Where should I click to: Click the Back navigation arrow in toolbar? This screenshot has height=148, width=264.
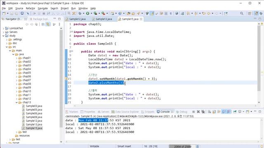(x=209, y=13)
